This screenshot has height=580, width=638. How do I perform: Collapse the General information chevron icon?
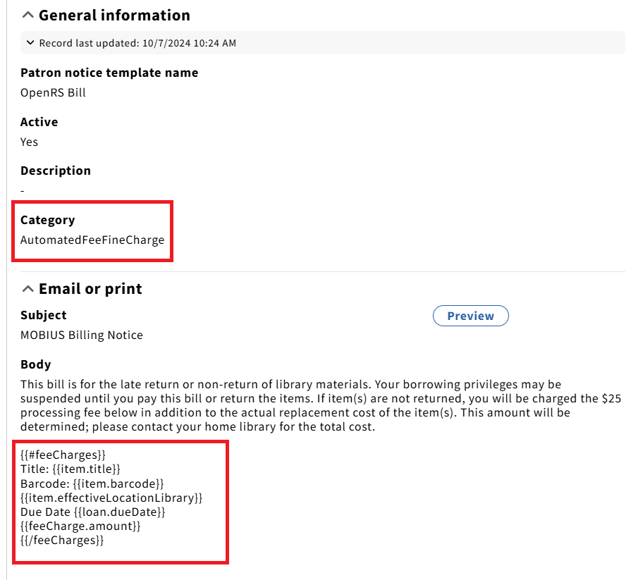(x=28, y=15)
